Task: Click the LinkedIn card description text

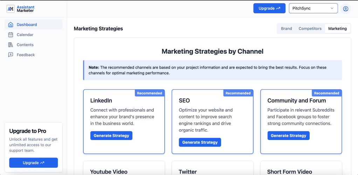Action: [x=122, y=117]
